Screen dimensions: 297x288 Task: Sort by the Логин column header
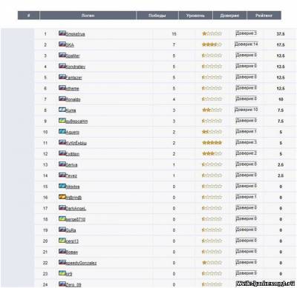click(88, 16)
